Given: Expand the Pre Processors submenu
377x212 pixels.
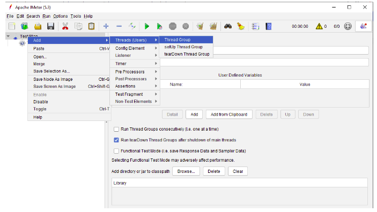Looking at the screenshot, I should click(x=135, y=72).
